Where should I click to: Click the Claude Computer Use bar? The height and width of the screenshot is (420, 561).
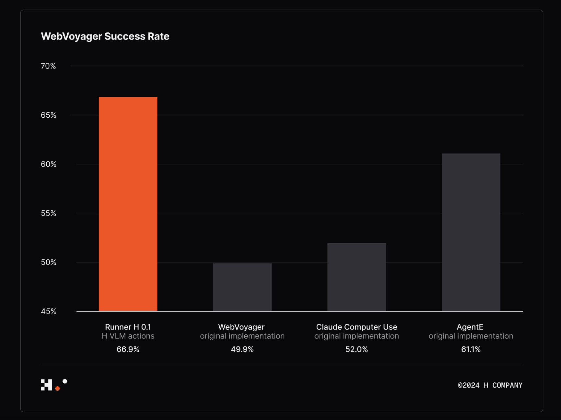point(356,277)
